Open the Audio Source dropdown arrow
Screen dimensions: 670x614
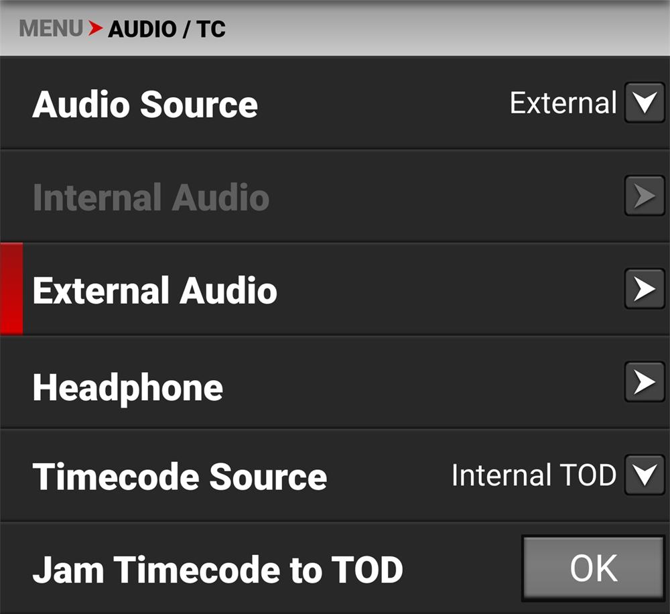(645, 103)
